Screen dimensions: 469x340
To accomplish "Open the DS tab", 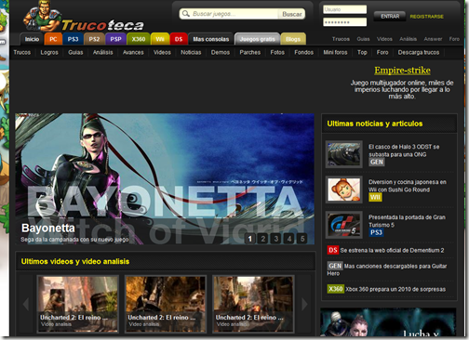I will tap(179, 39).
